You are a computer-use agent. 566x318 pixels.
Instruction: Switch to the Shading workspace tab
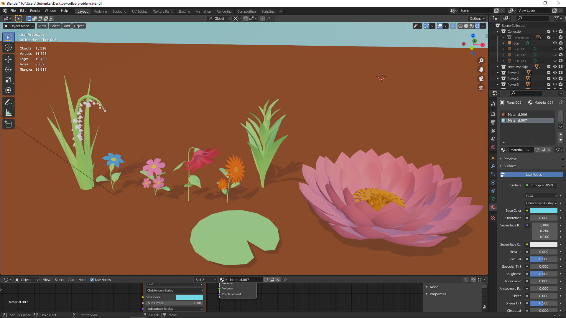click(x=184, y=11)
